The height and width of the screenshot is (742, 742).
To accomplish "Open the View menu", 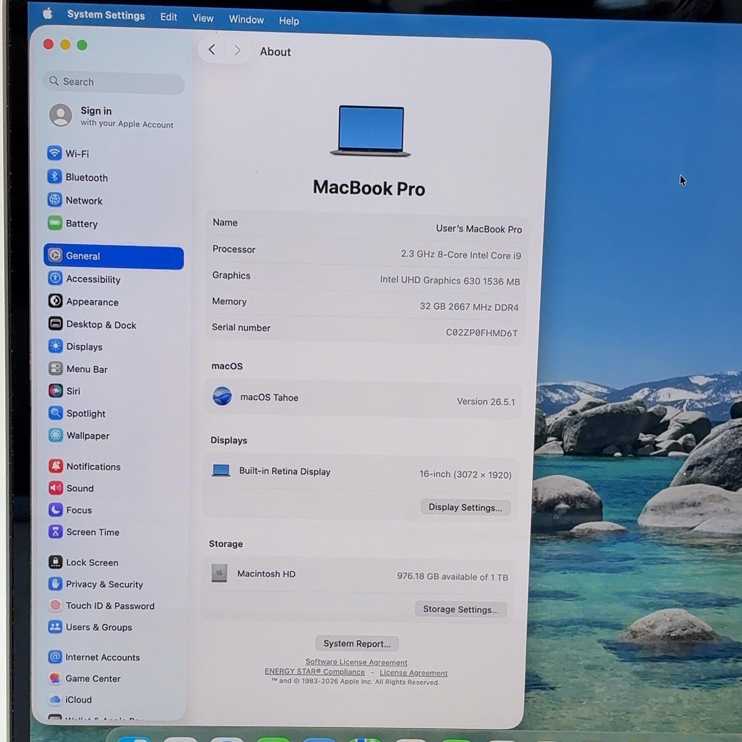I will pos(203,18).
